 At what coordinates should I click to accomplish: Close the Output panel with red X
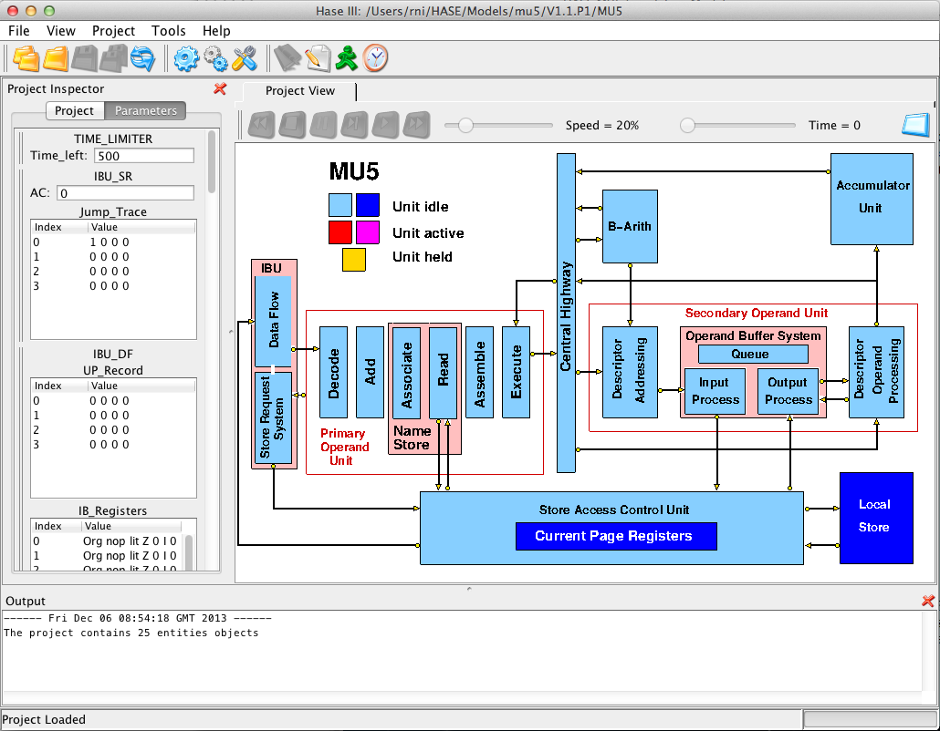coord(928,601)
